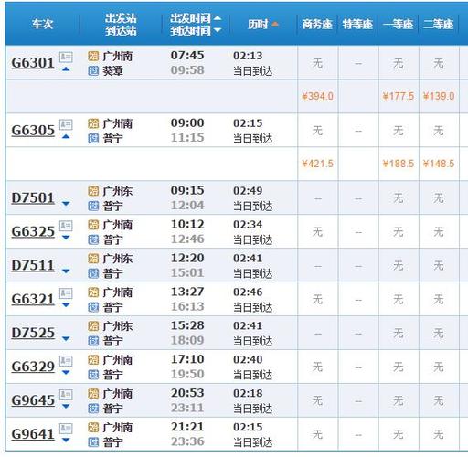
Task: Click ID card icon beside G9645
Action: tap(66, 394)
